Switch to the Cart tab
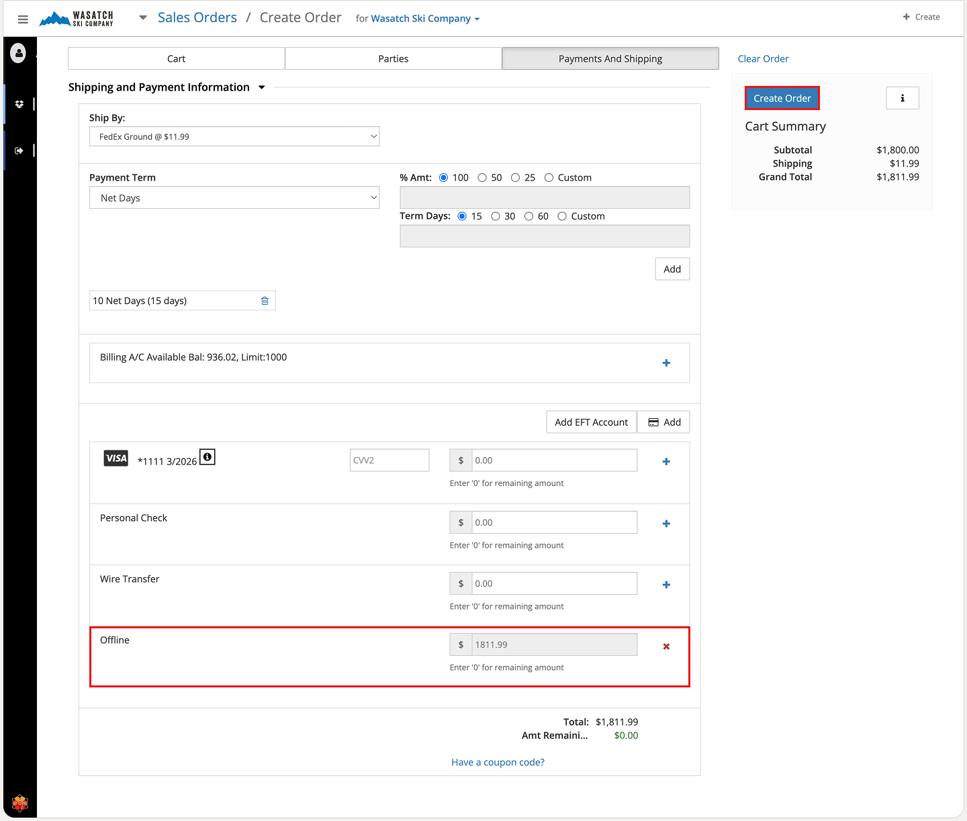Viewport: 967px width, 821px height. pyautogui.click(x=176, y=59)
